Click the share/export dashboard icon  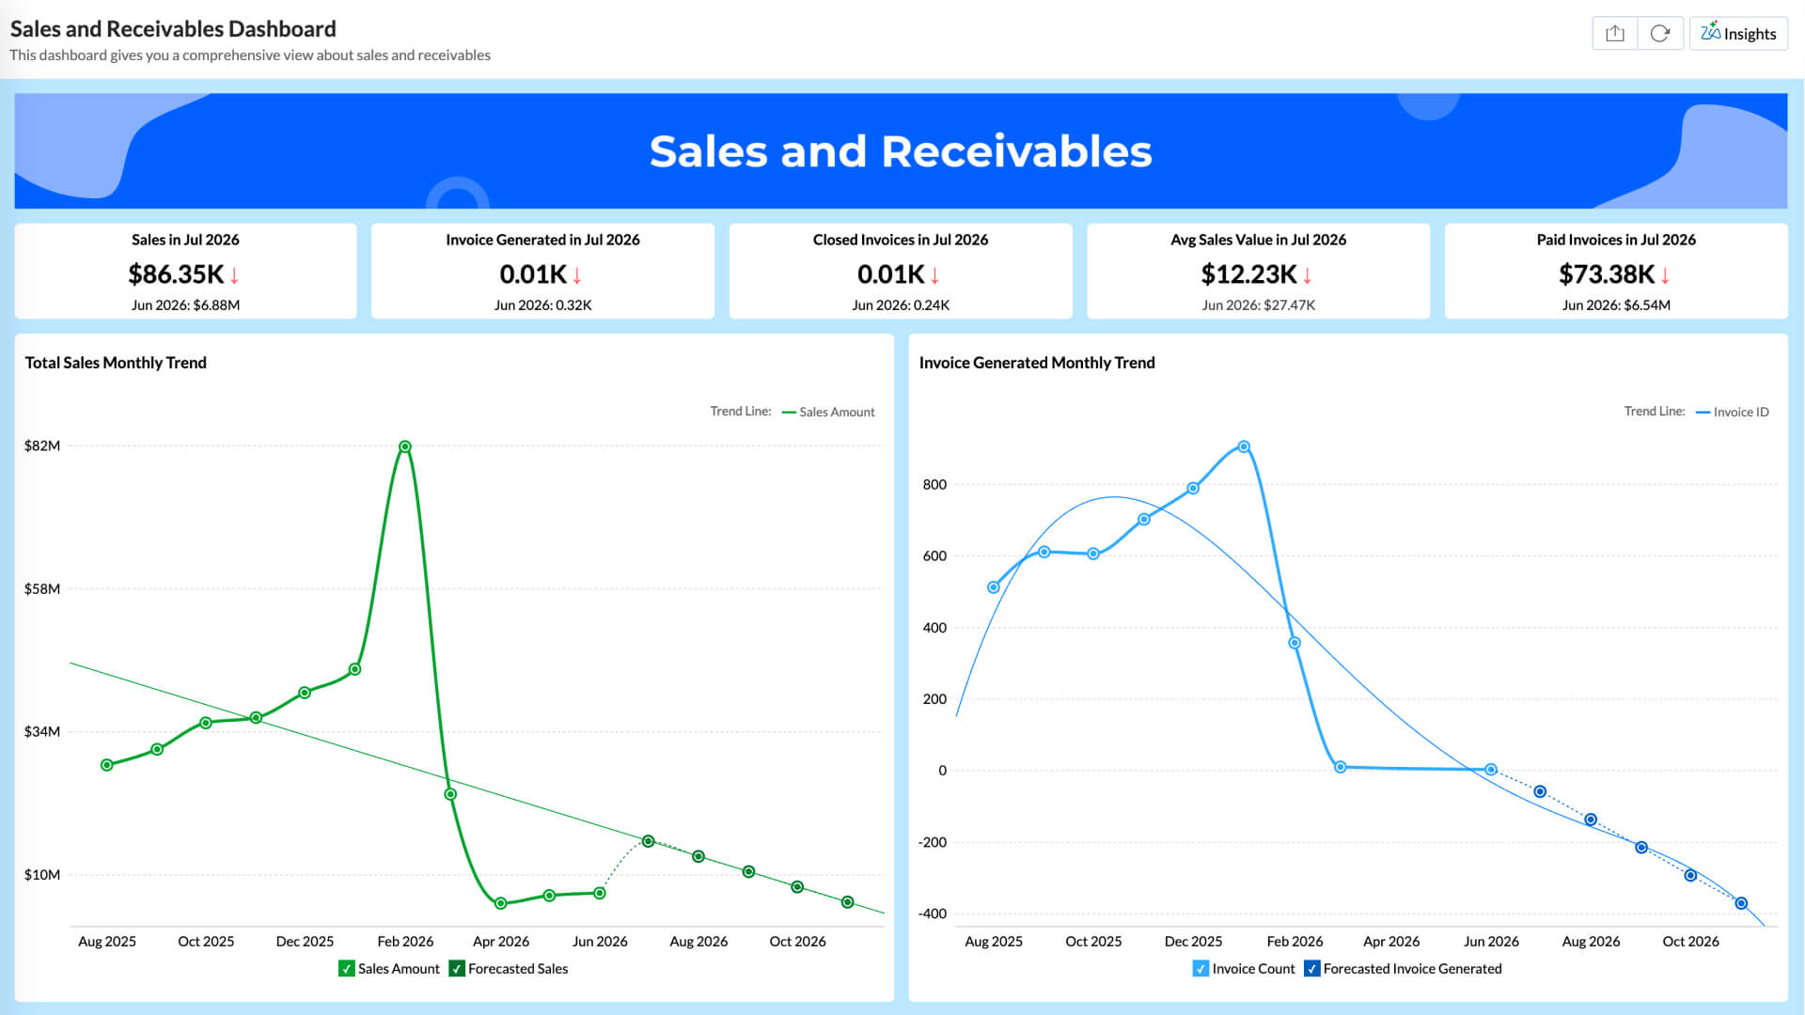click(1614, 34)
